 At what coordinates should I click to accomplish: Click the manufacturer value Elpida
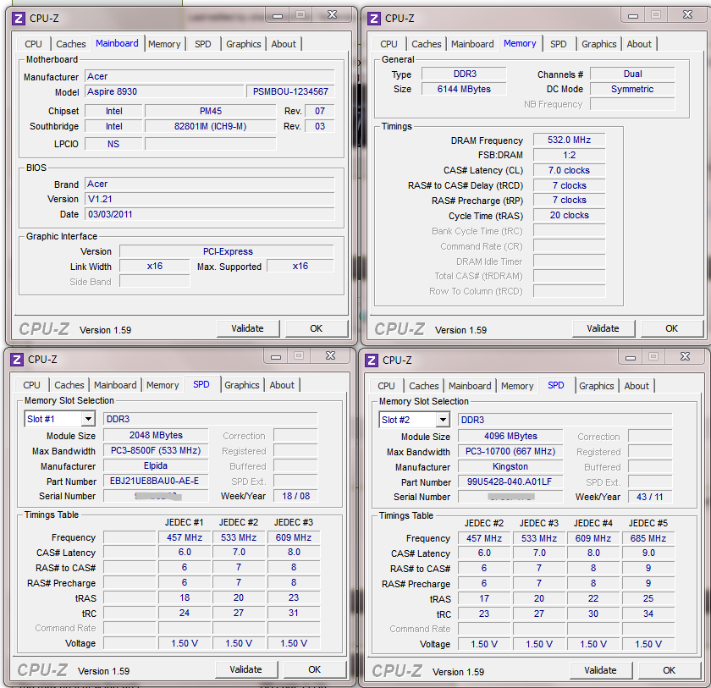click(156, 465)
